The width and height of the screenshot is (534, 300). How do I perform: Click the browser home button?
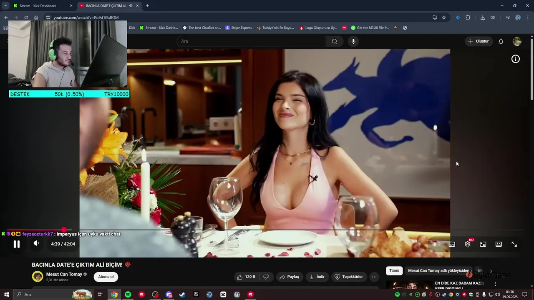point(36,17)
